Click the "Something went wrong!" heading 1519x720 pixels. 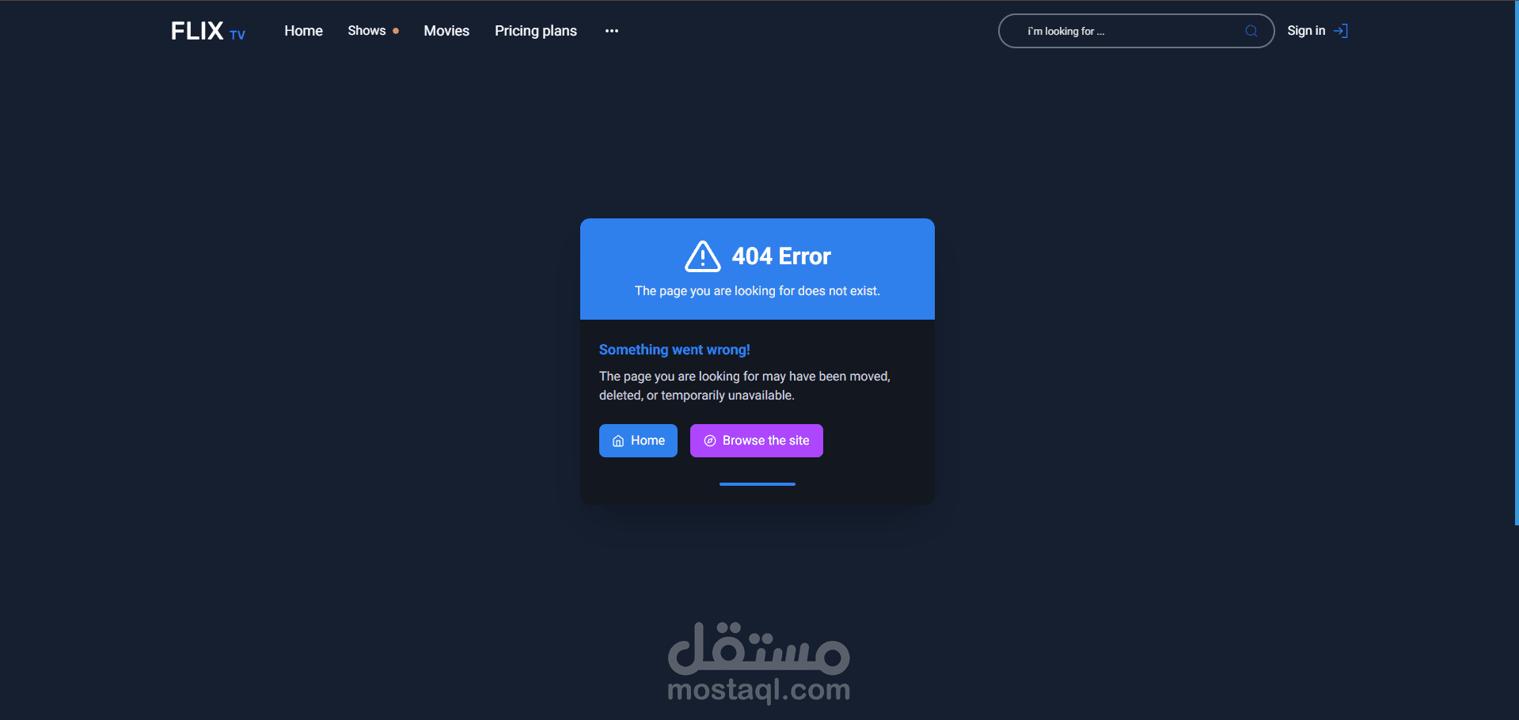point(674,350)
